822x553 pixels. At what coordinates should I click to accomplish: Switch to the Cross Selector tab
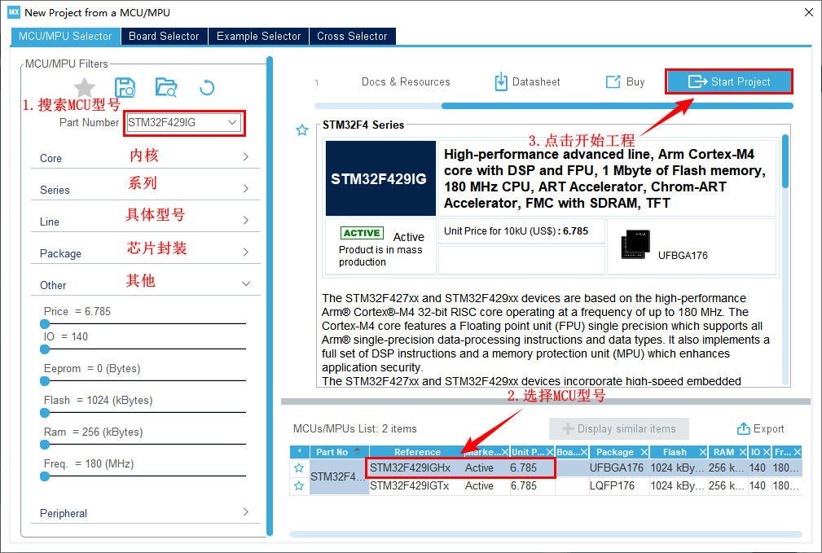pos(352,37)
